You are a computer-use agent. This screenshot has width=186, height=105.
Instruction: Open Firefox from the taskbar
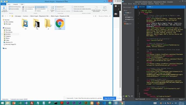pyautogui.click(x=98, y=103)
